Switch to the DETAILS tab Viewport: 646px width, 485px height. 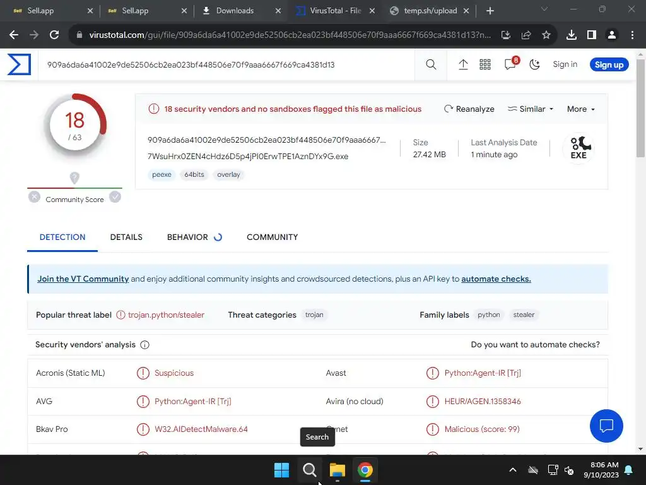(x=126, y=237)
